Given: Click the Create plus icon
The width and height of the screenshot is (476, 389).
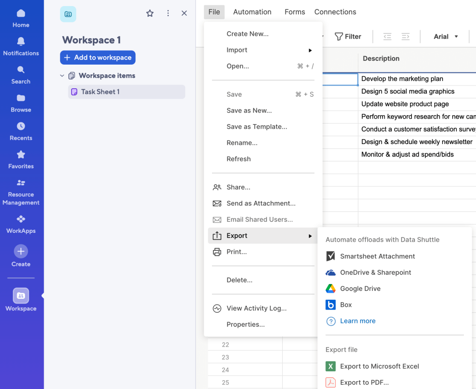Looking at the screenshot, I should [20, 251].
